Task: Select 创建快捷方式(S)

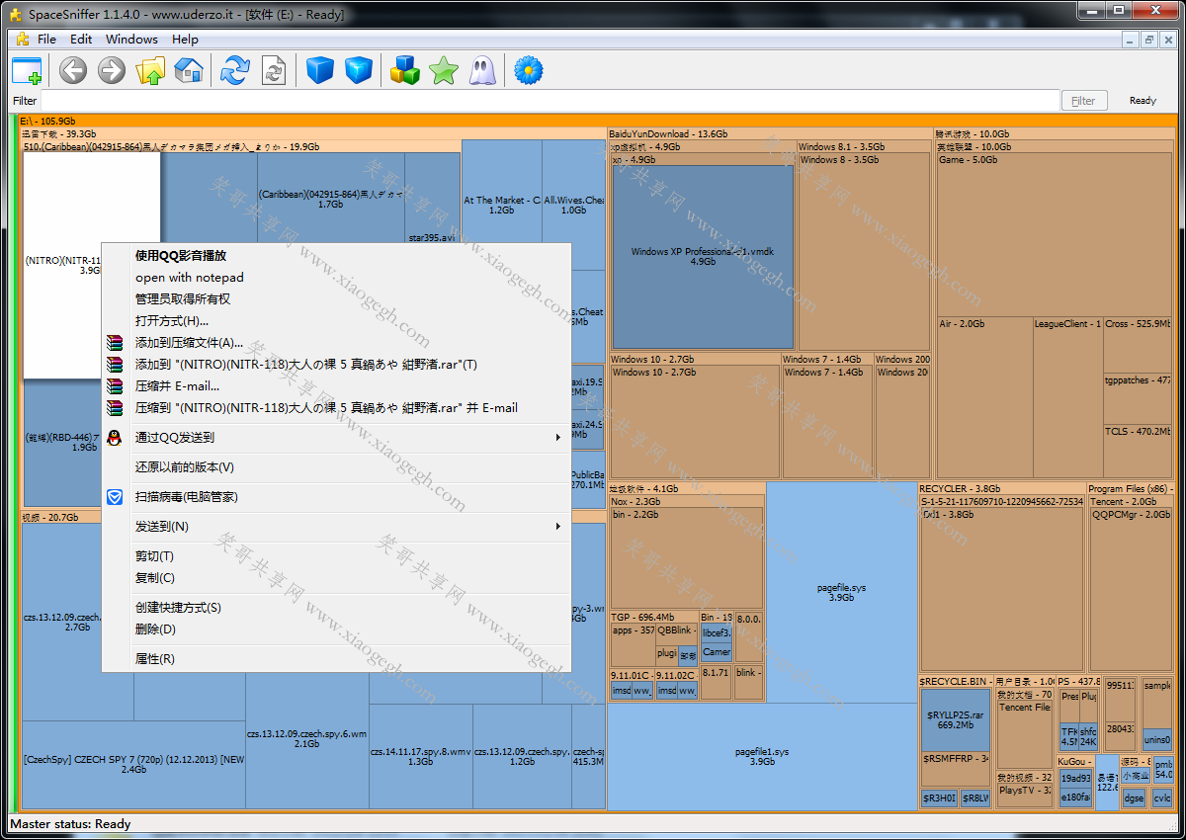Action: pyautogui.click(x=336, y=608)
